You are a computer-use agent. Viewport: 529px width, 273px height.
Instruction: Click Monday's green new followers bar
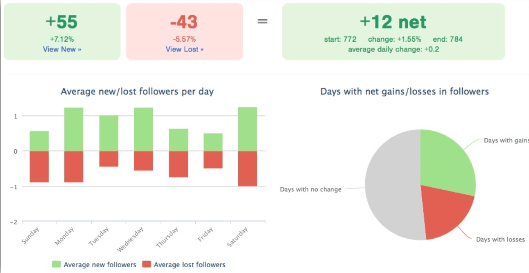coord(74,129)
